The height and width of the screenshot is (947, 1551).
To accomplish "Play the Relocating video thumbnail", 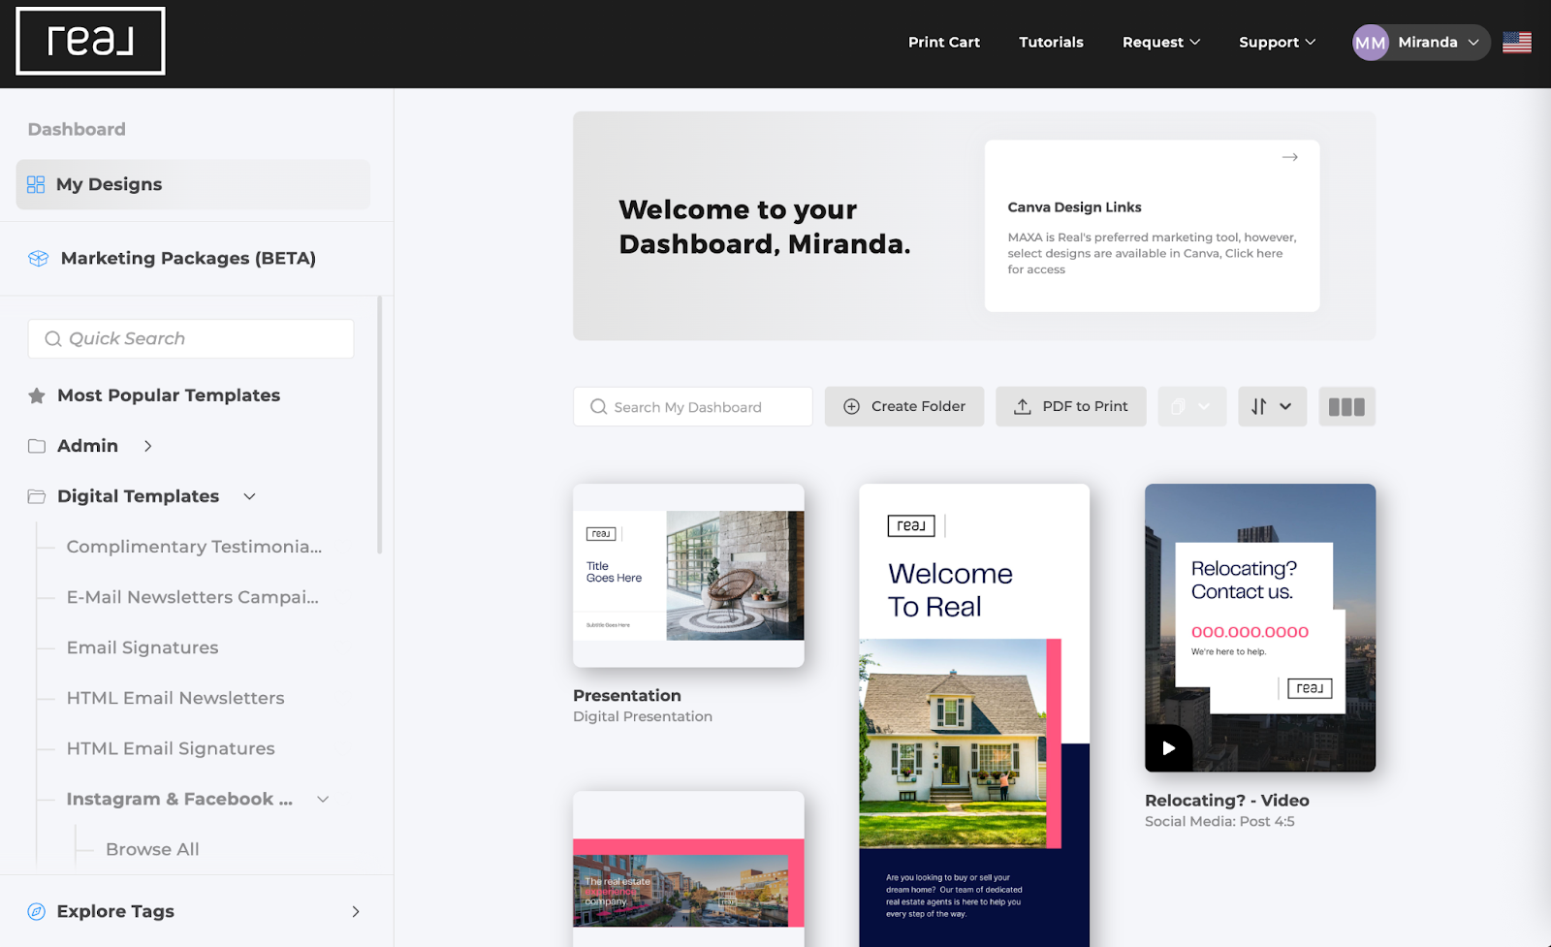I will pos(1168,748).
